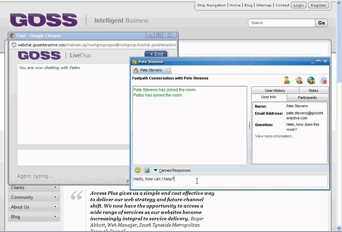Follow the Skip Navigation link
The image size is (342, 232).
211,5
